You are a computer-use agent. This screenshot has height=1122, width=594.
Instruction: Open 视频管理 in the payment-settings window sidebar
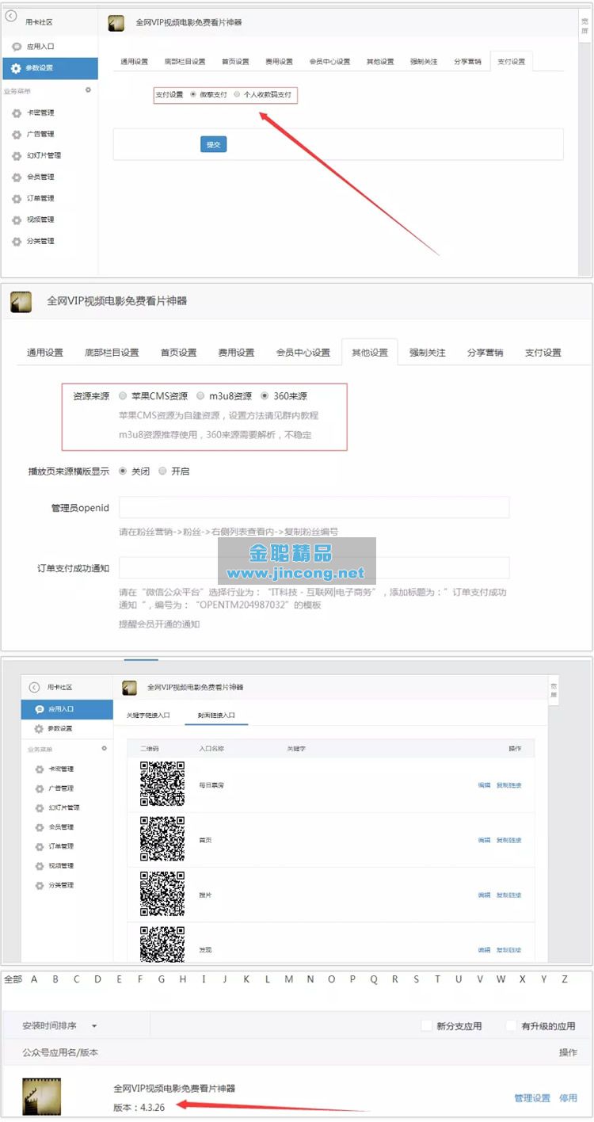pyautogui.click(x=40, y=220)
